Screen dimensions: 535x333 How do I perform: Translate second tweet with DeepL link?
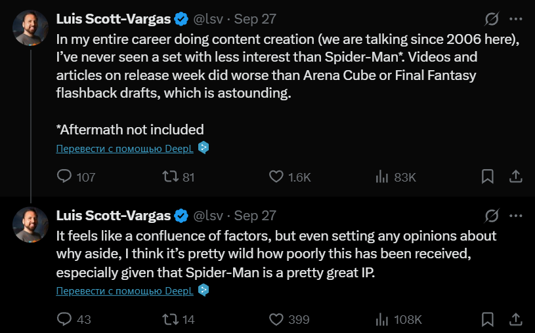[126, 290]
